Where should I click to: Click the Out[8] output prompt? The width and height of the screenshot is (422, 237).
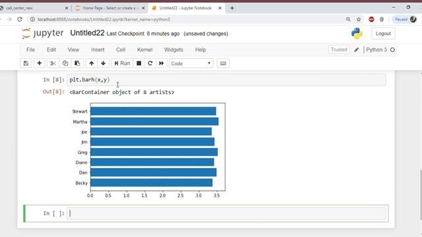pyautogui.click(x=53, y=92)
